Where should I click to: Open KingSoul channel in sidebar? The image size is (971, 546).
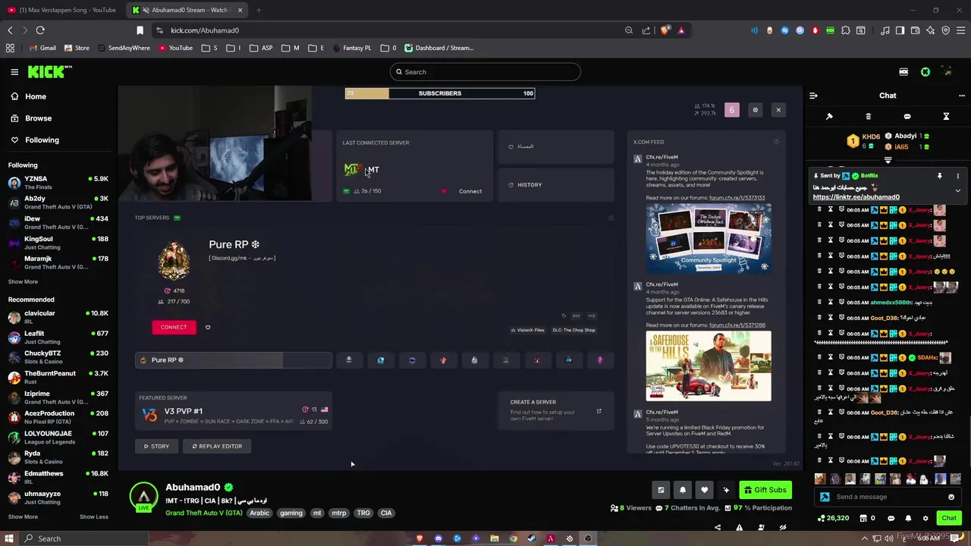click(x=58, y=243)
